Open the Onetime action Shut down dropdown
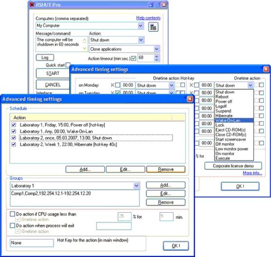This screenshot has width=271, height=257. 250,85
